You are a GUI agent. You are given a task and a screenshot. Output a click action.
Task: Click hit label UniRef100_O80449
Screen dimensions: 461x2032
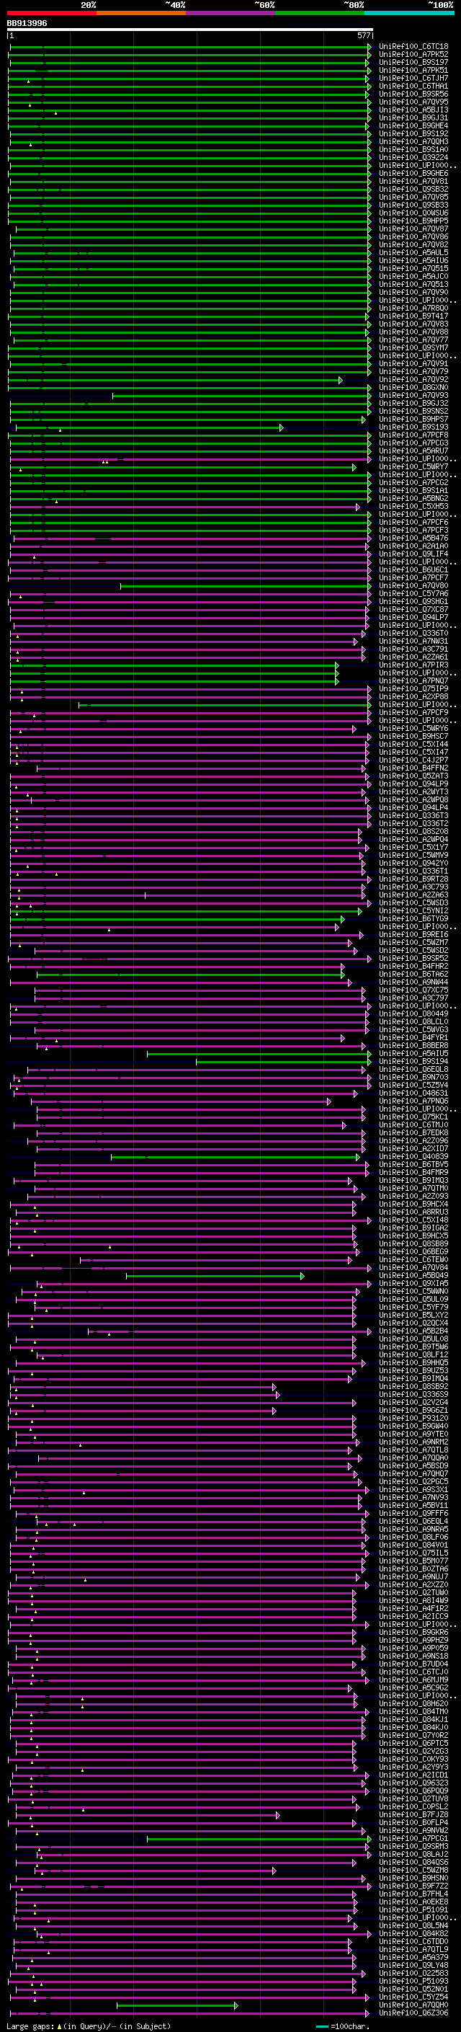[x=413, y=1013]
